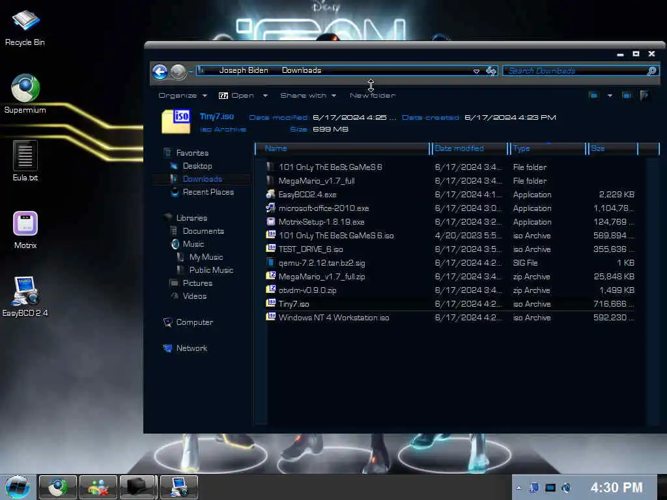667x500 pixels.
Task: Go back with the blue Back arrow
Action: click(x=160, y=72)
